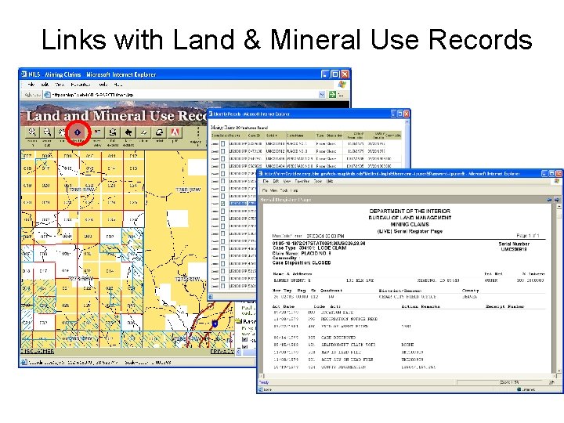Untick the checked box in highlighted claims row
This screenshot has width=564, height=423.
223,204
